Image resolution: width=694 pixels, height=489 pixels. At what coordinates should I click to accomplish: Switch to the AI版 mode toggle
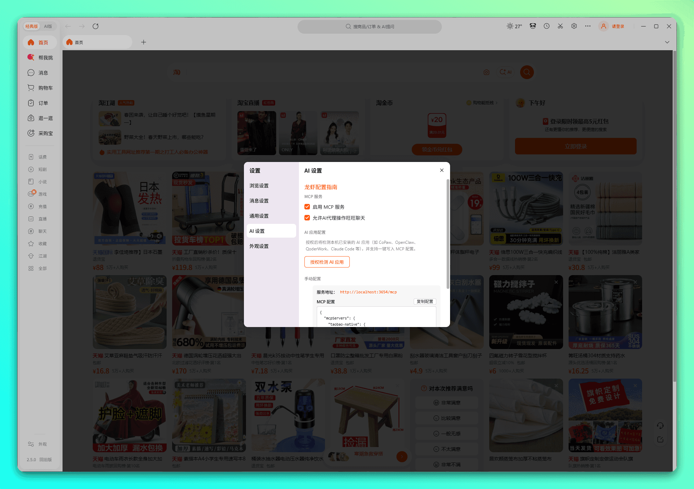[x=48, y=26]
